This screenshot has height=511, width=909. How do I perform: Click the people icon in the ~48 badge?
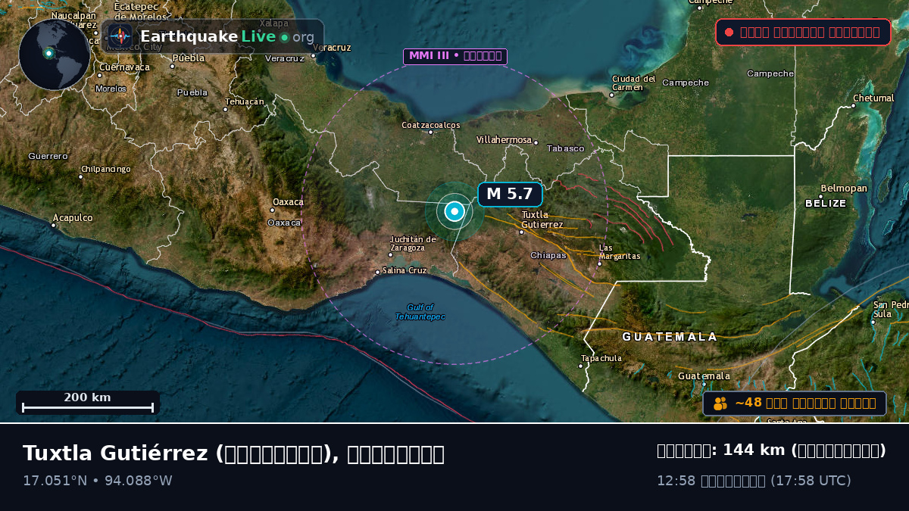pos(720,404)
